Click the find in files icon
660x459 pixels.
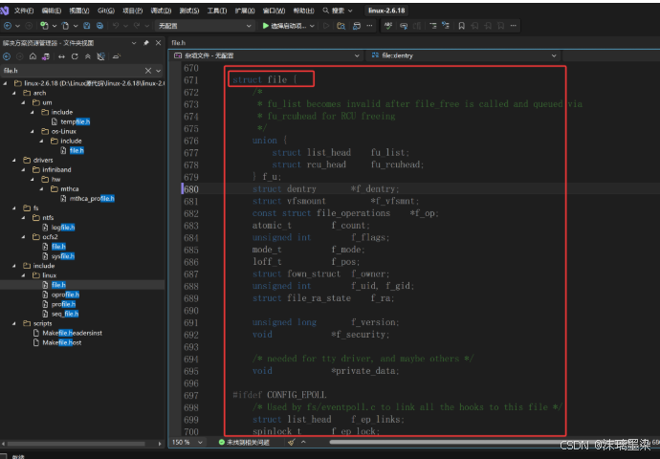341,26
